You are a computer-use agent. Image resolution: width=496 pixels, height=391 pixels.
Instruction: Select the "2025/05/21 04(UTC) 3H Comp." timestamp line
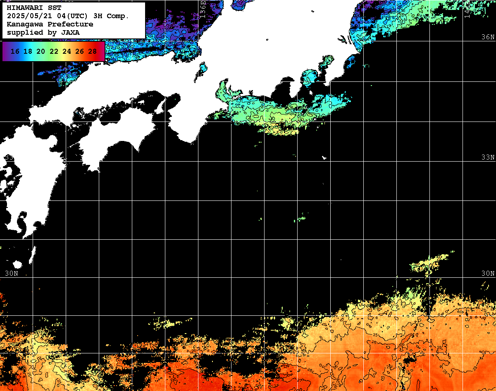pyautogui.click(x=68, y=16)
